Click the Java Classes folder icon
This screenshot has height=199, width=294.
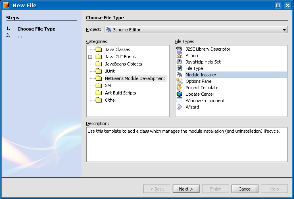point(99,49)
